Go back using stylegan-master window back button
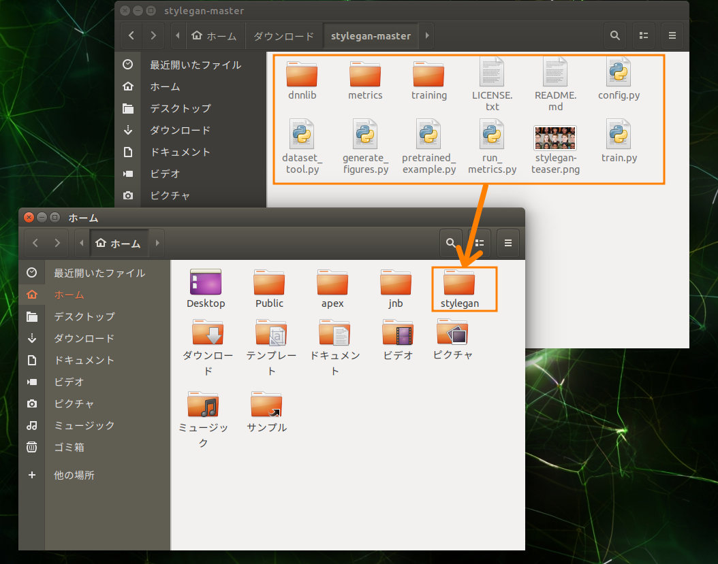 coord(131,35)
